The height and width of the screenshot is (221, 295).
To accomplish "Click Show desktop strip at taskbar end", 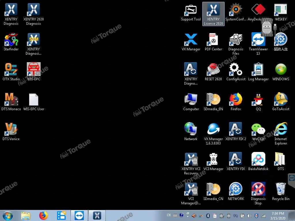I will [292, 216].
